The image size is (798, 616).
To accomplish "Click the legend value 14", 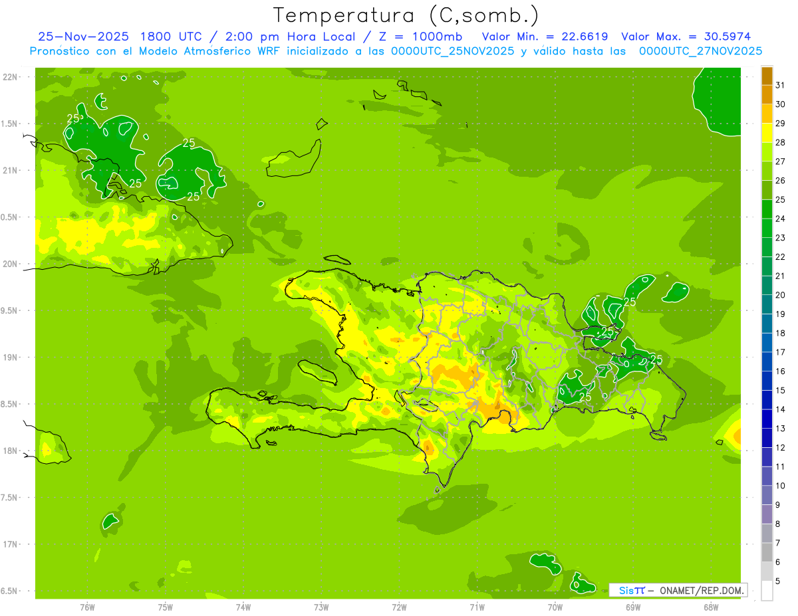I will (x=781, y=409).
